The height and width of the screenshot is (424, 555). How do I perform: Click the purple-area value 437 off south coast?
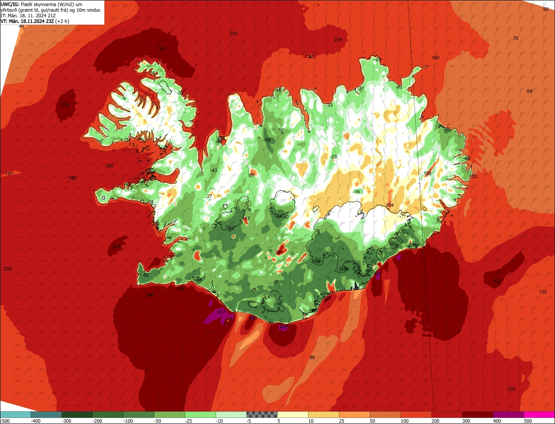pyautogui.click(x=221, y=312)
